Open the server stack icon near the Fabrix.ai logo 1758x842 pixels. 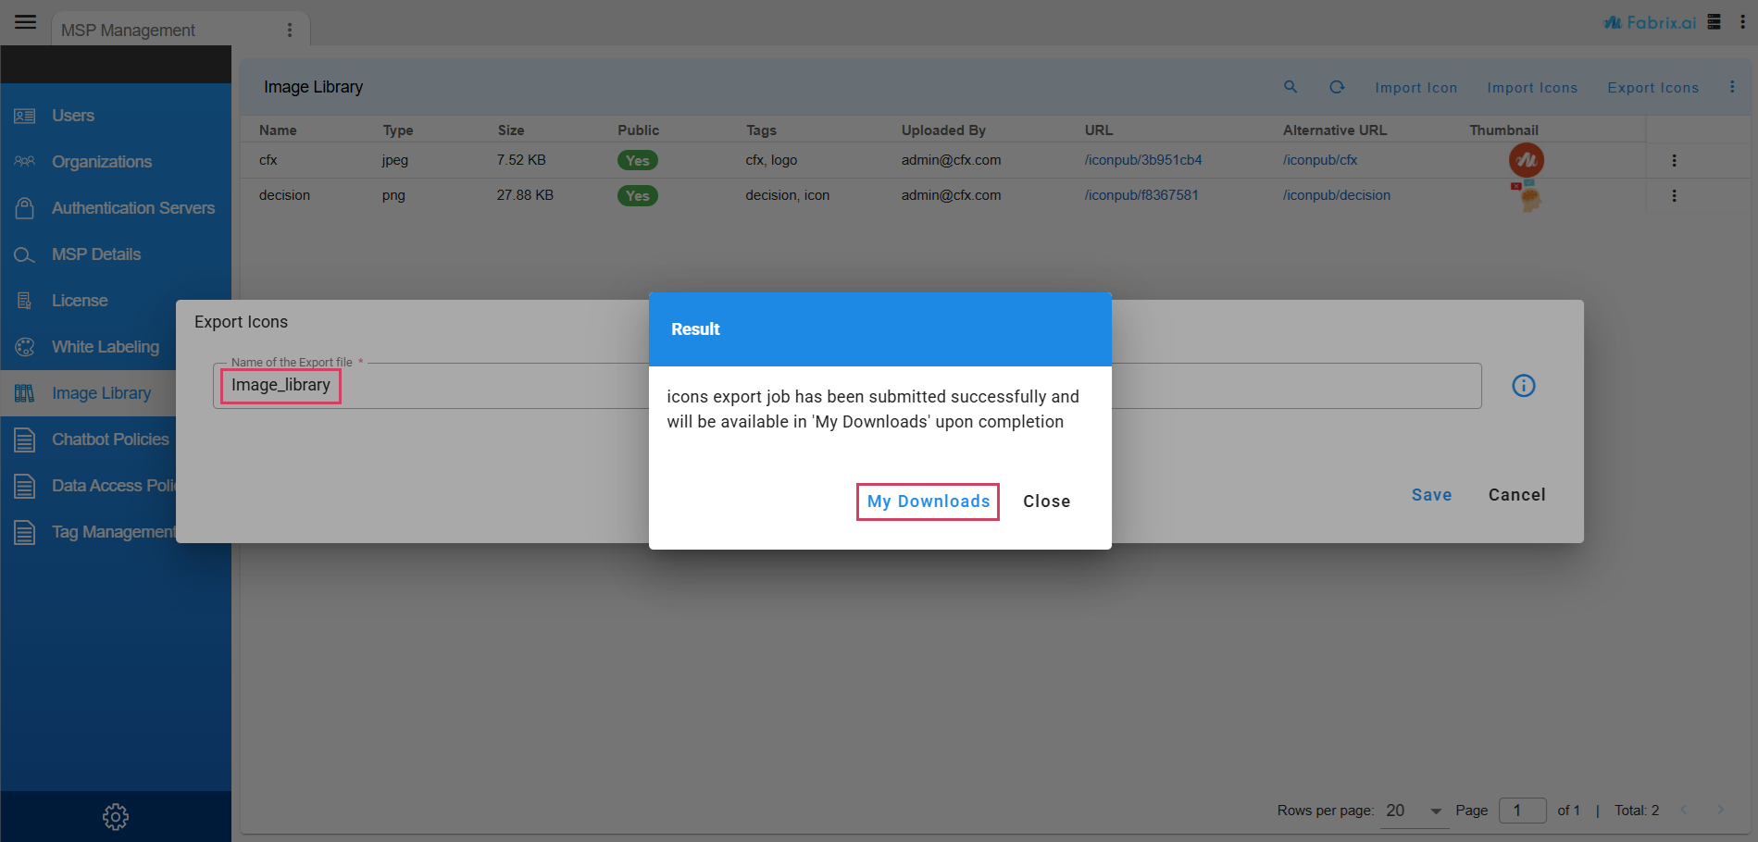(x=1714, y=22)
